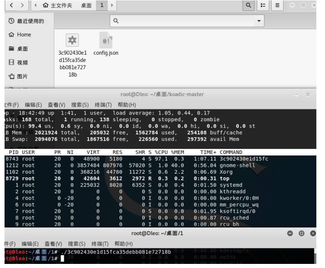Expand the search filter dropdown arrow
The width and height of the screenshot is (325, 268).
(259, 21)
